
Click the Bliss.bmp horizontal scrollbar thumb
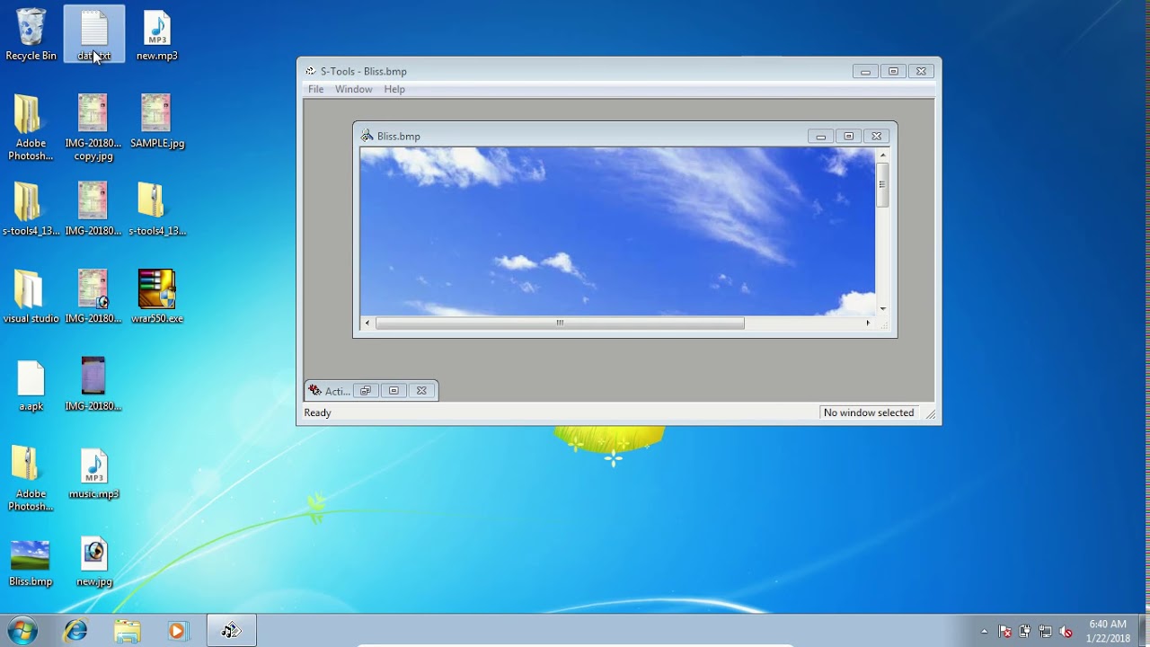[559, 323]
